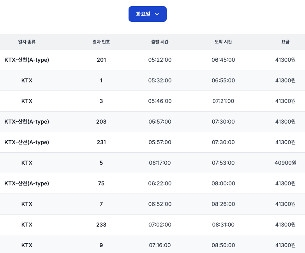
Task: Select train number 1 cell
Action: [x=101, y=80]
